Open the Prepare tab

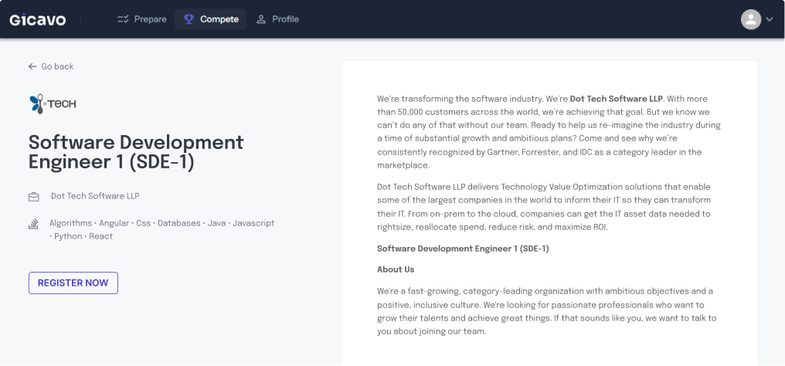pos(141,19)
